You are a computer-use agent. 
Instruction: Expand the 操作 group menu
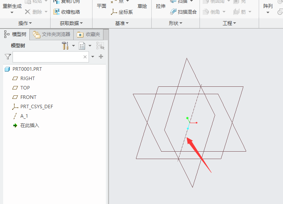[25, 23]
